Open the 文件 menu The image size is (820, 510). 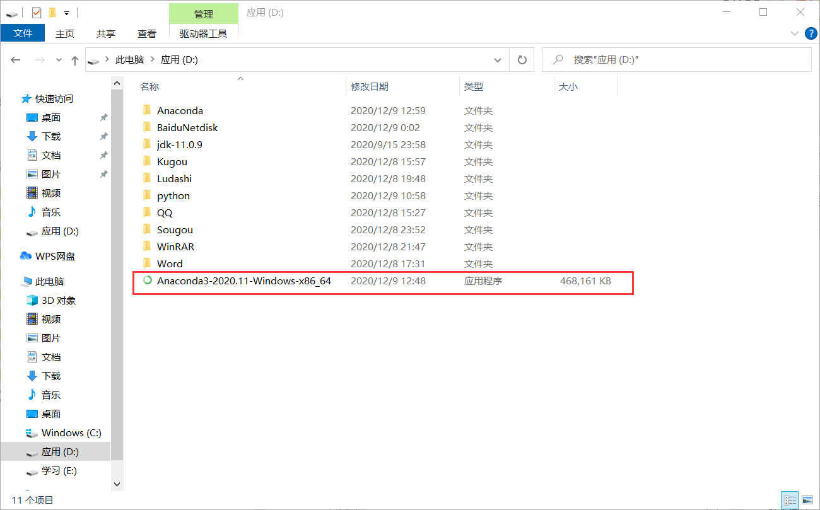tap(23, 33)
